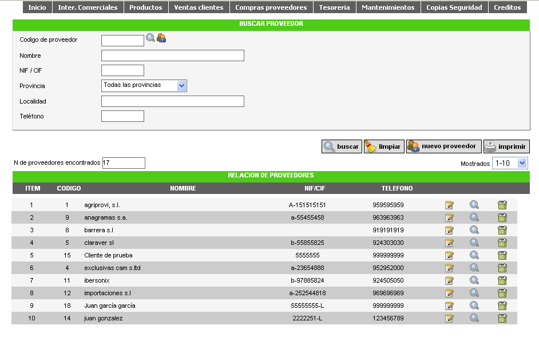View importaciones s.l details via magnifier icon
Screen dimensions: 539x341
pyautogui.click(x=474, y=292)
